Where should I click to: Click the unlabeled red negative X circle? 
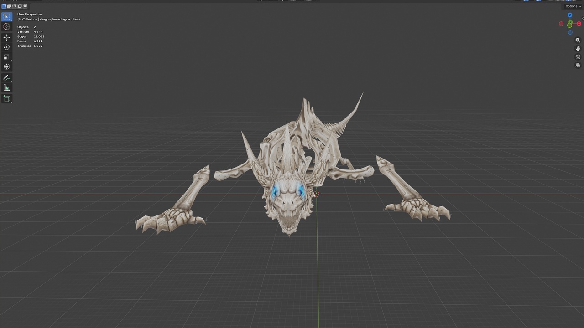(x=561, y=24)
